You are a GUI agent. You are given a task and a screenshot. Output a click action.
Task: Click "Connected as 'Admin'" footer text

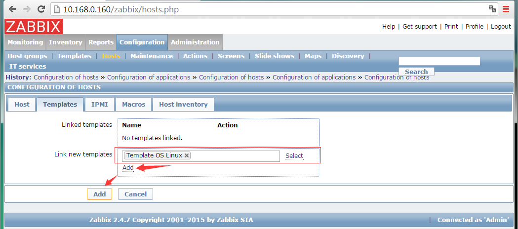[474, 220]
